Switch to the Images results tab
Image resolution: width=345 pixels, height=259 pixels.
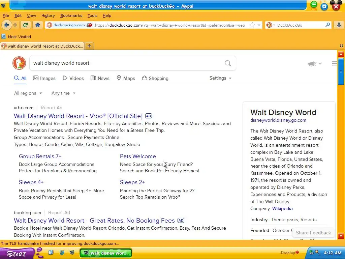pyautogui.click(x=44, y=78)
